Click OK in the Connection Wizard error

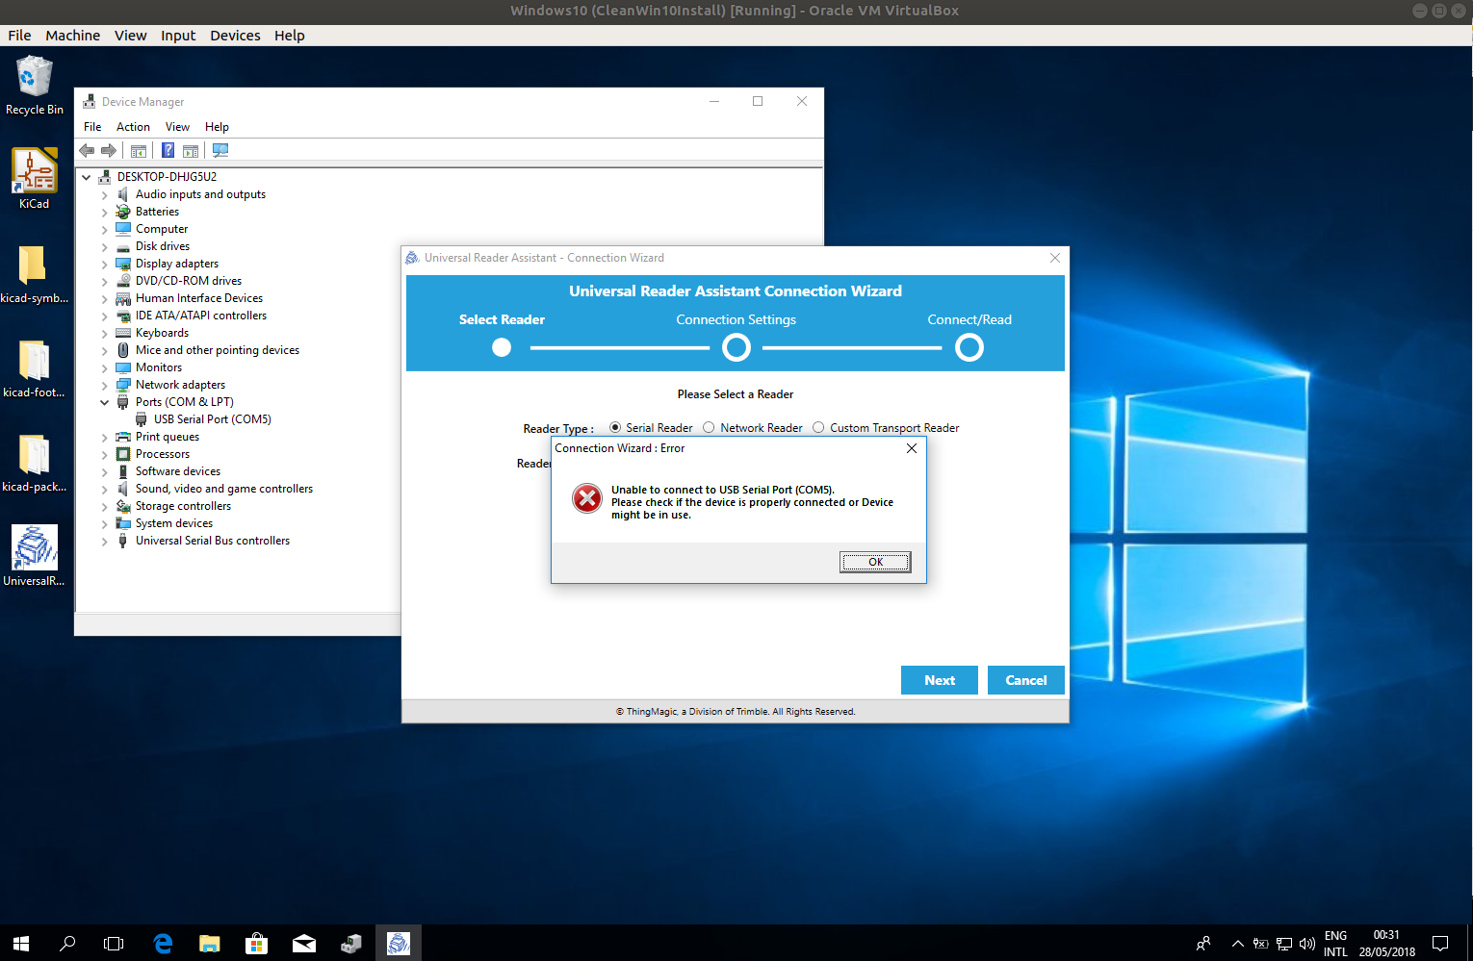pyautogui.click(x=875, y=562)
